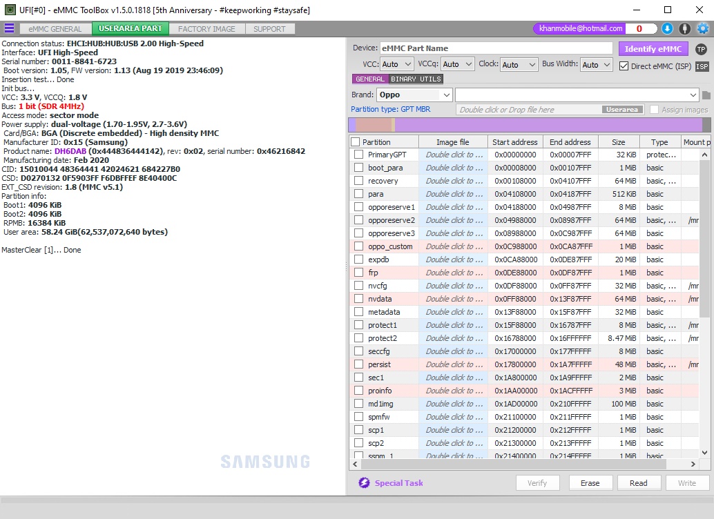Screen dimensions: 714x519
Task: Click the horizontal scrollbar left arrow
Action: point(355,464)
